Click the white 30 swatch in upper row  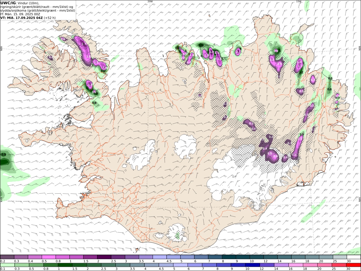pyautogui.click(x=353, y=257)
